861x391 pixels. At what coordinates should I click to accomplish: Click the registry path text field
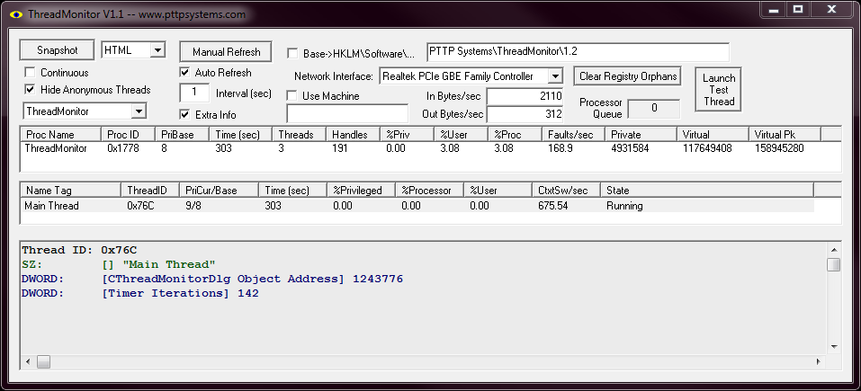point(577,52)
